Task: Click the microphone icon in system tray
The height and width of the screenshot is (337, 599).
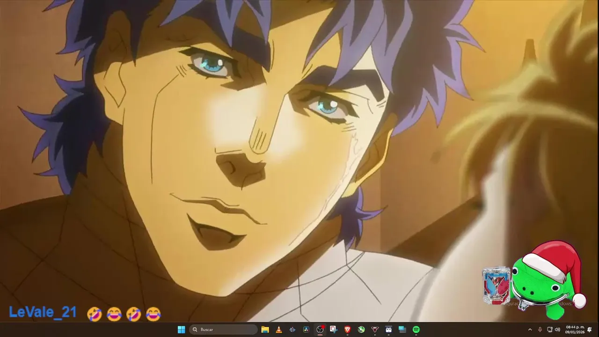Action: (x=540, y=330)
